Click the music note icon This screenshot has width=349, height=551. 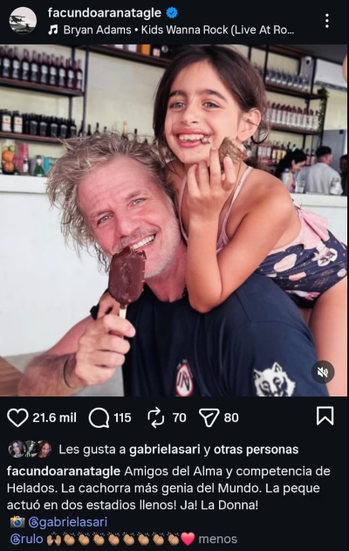pos(53,31)
